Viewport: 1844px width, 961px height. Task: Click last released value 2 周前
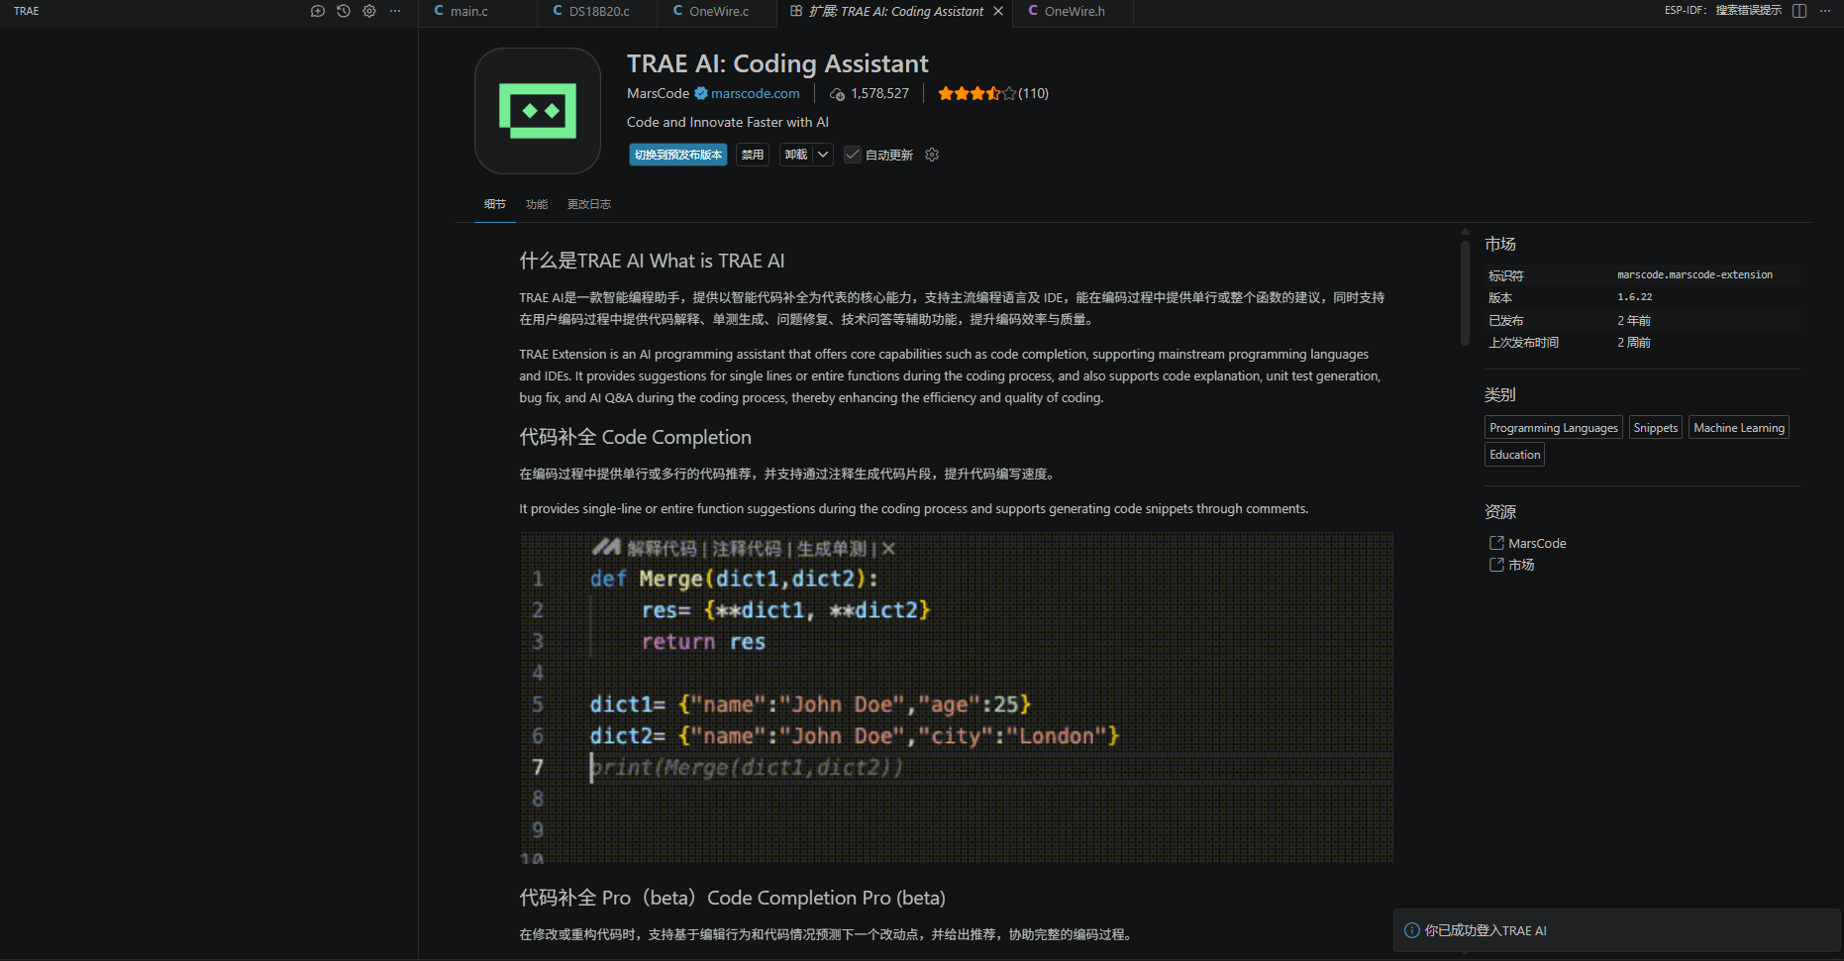point(1634,342)
